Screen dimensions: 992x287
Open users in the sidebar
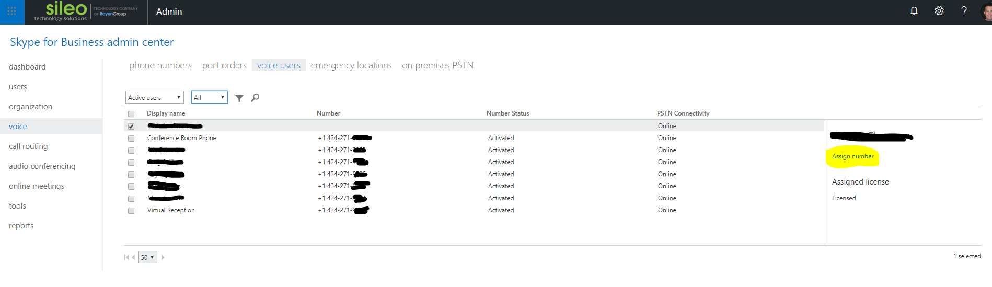(x=18, y=87)
